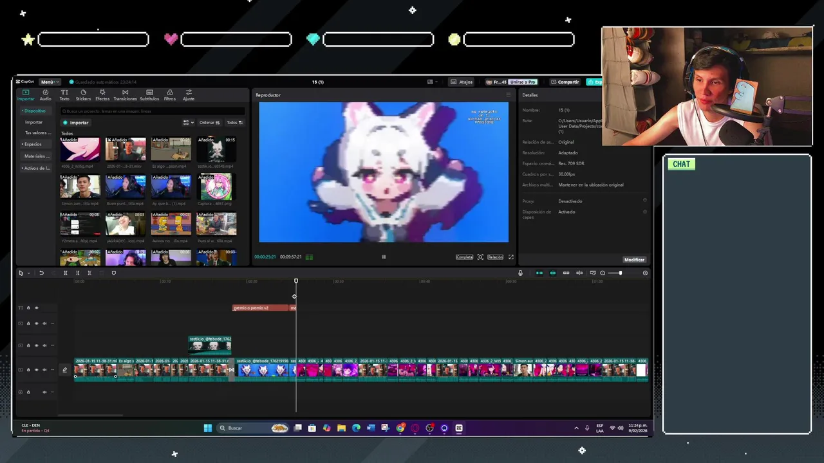
Task: Click the Relación button in player
Action: coord(495,257)
